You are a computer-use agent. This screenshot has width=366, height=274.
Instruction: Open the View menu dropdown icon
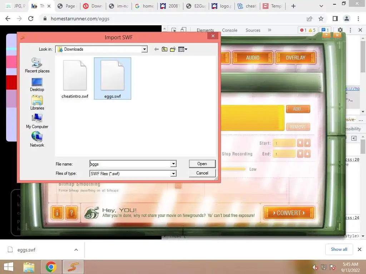pos(183,49)
